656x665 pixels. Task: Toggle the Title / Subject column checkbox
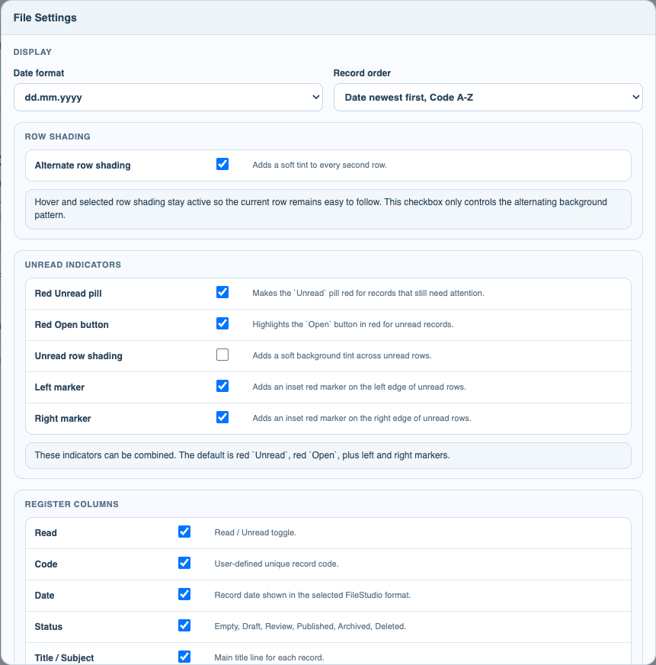184,657
